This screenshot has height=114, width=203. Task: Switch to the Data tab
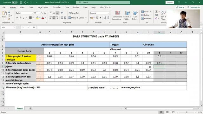67,7
